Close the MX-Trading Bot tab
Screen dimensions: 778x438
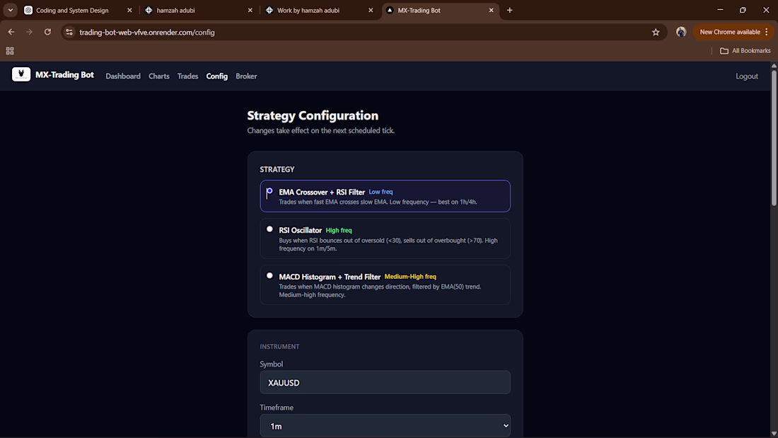pos(492,10)
